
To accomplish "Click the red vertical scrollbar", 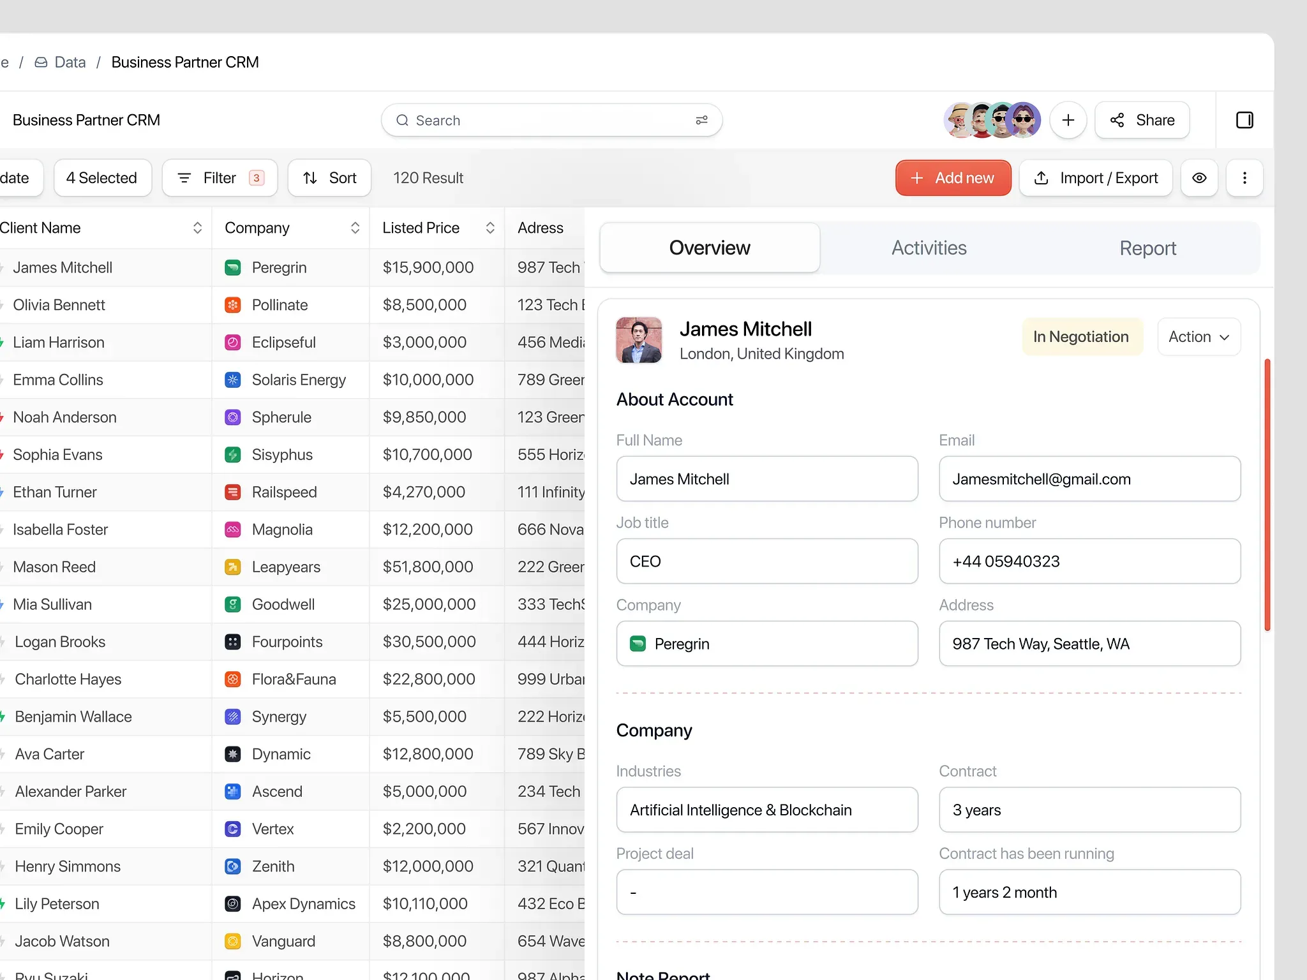I will click(1267, 495).
